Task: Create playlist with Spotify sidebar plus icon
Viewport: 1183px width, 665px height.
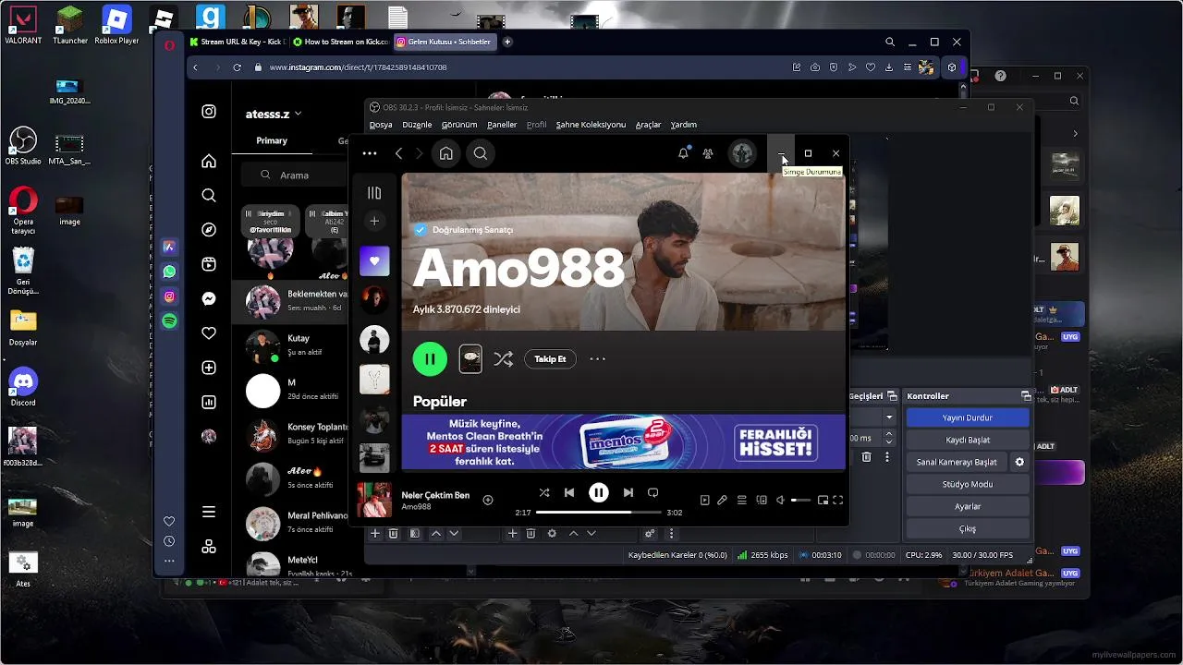Action: tap(374, 221)
